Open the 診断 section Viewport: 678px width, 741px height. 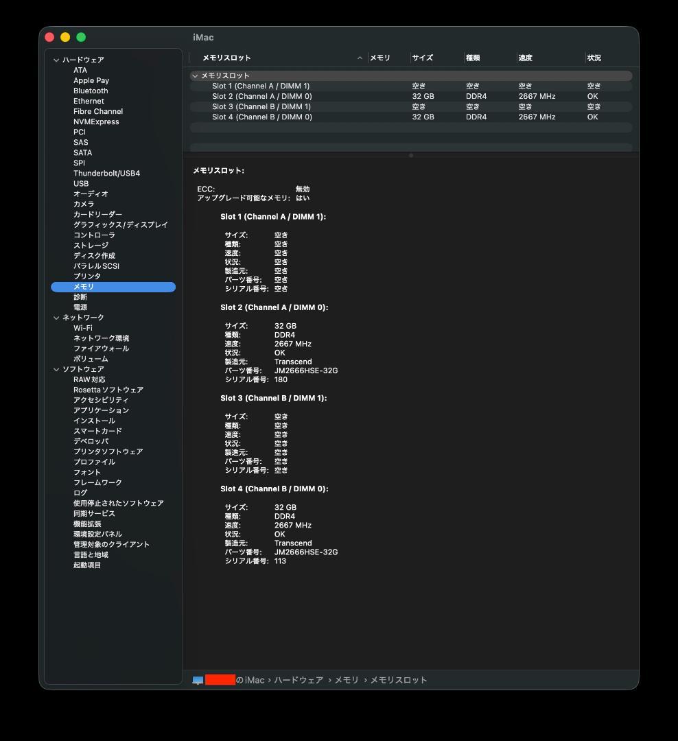(80, 296)
